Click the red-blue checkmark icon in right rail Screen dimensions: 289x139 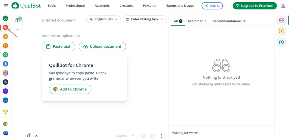[281, 20]
